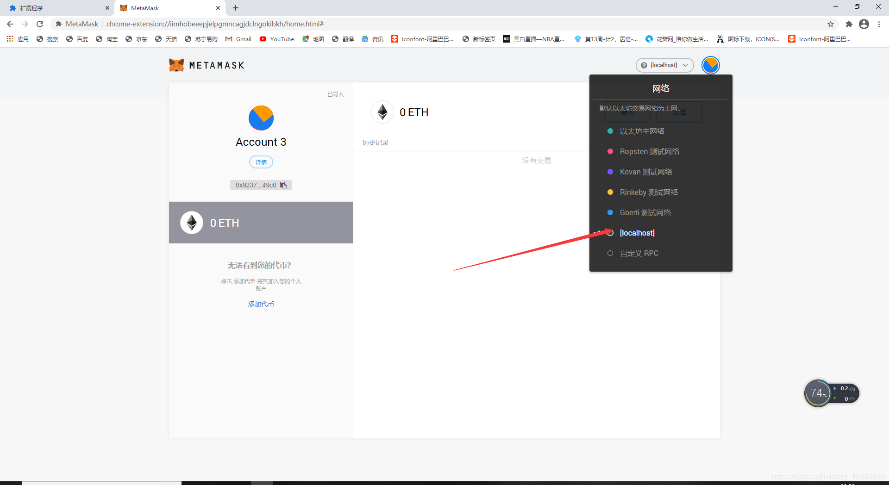Image resolution: width=889 pixels, height=485 pixels.
Task: Click the MetaMask fox logo
Action: coord(176,65)
